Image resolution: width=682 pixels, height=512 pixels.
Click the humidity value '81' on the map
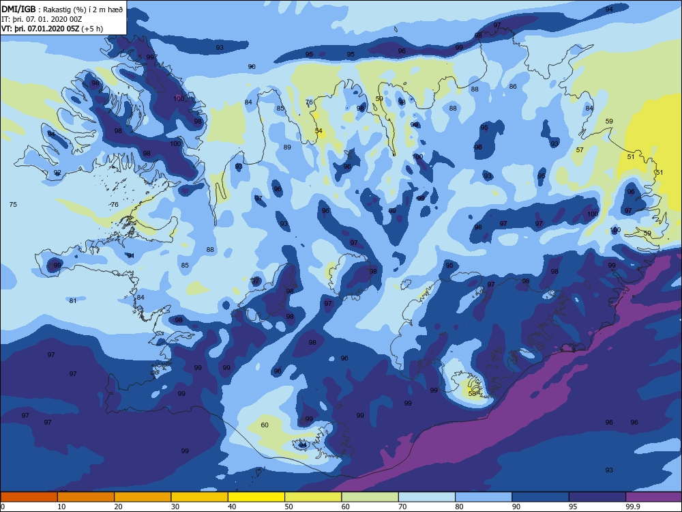pos(73,301)
